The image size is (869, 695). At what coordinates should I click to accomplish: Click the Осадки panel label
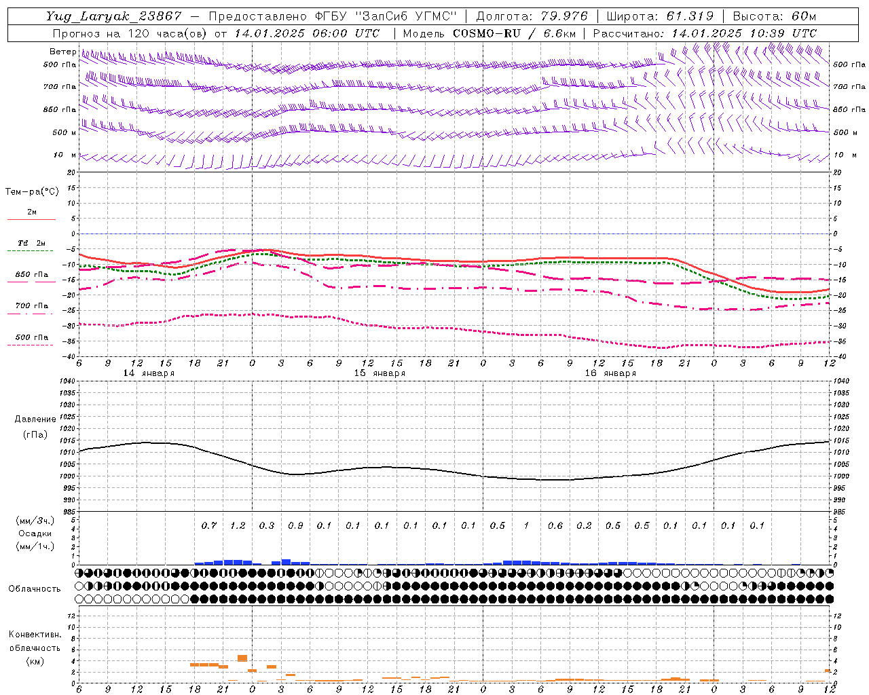35,534
